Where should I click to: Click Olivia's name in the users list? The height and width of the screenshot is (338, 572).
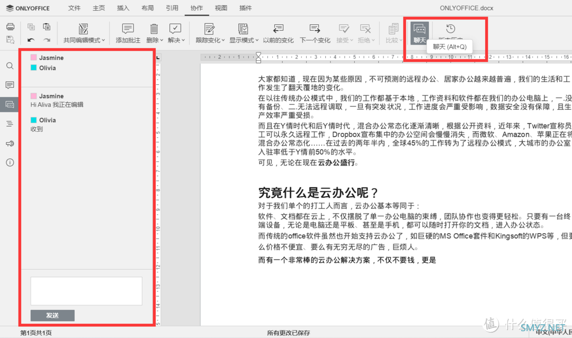coord(48,68)
